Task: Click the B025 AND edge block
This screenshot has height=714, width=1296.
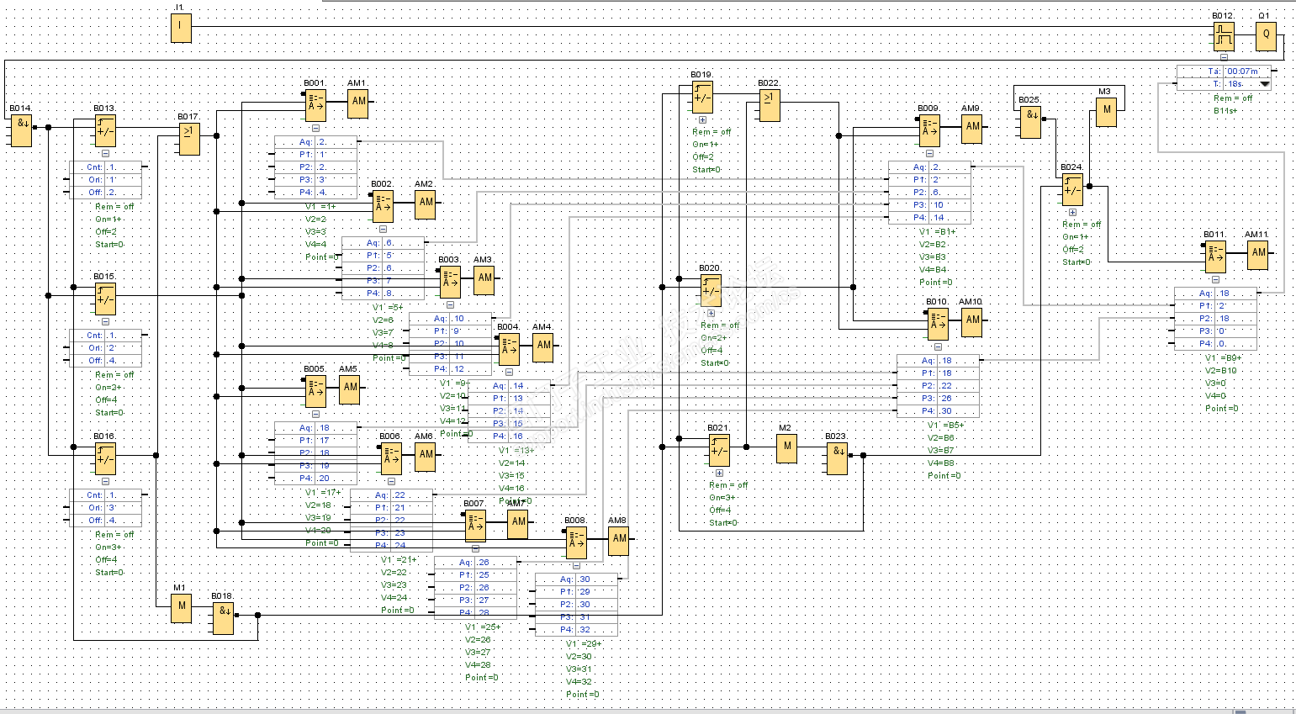Action: (x=1031, y=122)
